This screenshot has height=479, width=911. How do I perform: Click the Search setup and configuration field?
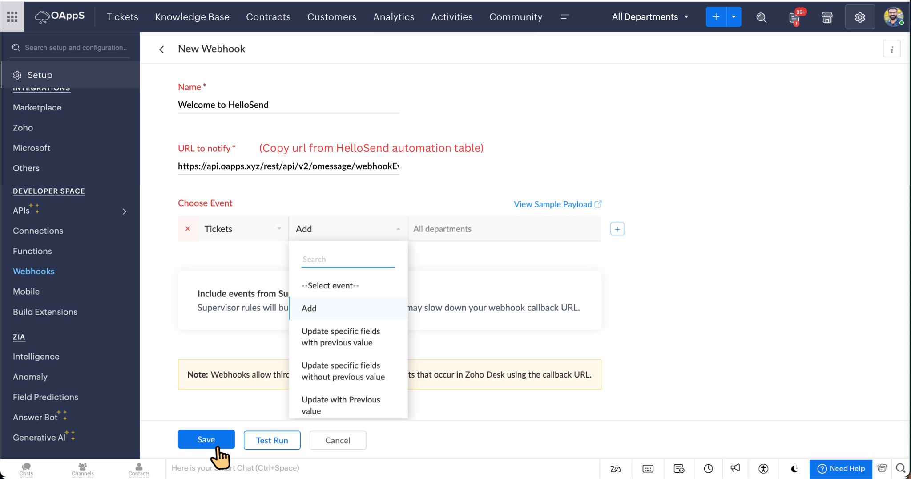(71, 48)
